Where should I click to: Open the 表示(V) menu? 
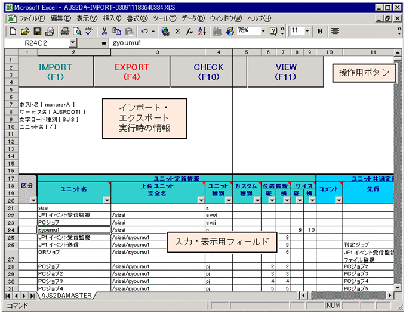pyautogui.click(x=87, y=18)
